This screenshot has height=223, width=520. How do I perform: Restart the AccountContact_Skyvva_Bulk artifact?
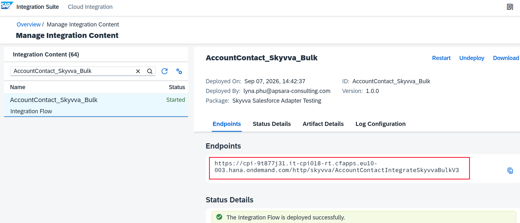[441, 58]
